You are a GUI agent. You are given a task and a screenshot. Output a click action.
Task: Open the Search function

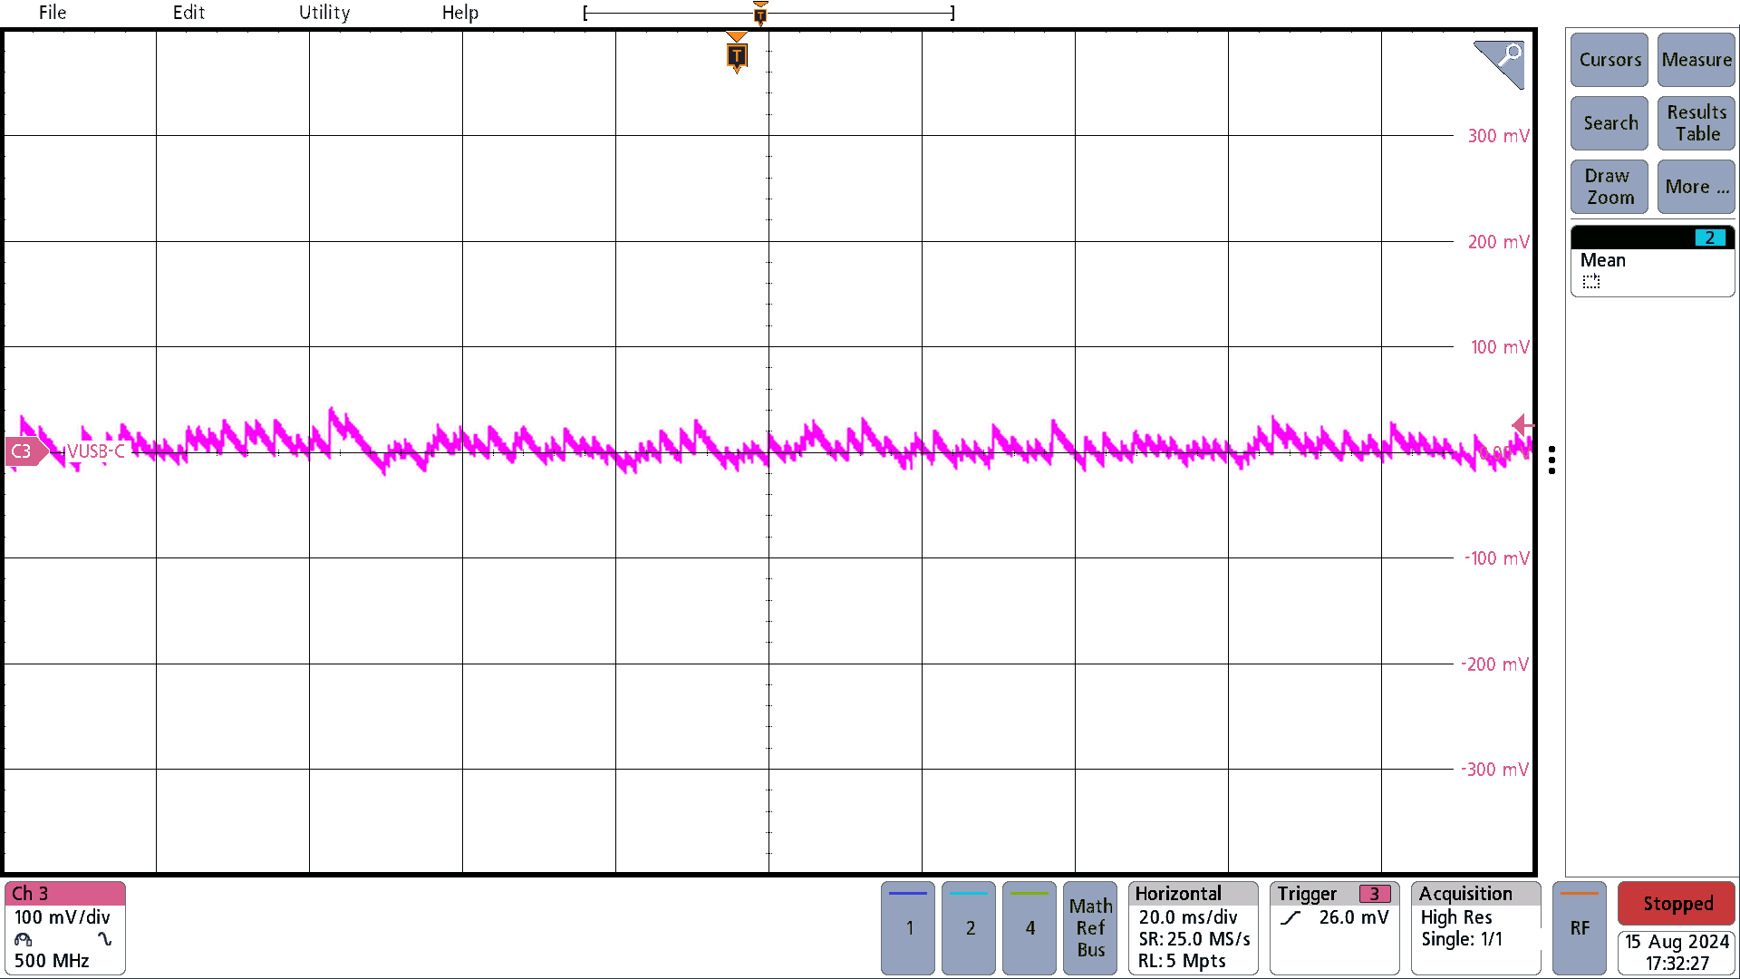pyautogui.click(x=1609, y=123)
